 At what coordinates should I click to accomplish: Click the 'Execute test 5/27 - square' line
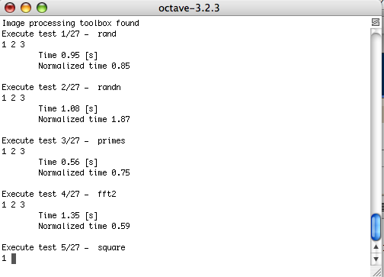pos(64,247)
